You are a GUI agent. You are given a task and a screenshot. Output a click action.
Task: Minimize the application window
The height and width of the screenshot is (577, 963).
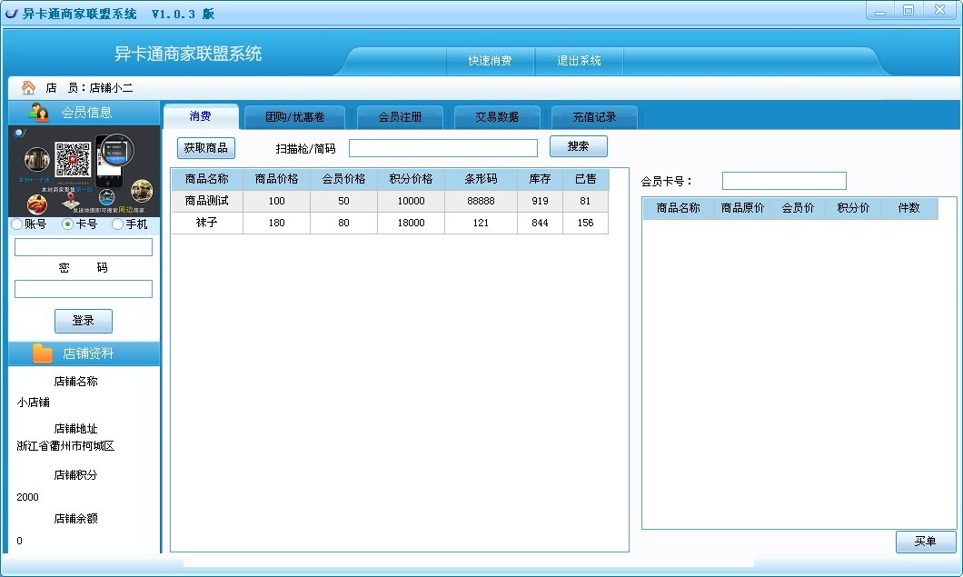880,10
